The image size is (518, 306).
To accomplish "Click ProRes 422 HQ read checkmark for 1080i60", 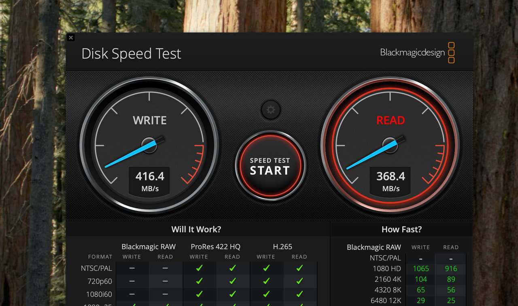I will (232, 294).
